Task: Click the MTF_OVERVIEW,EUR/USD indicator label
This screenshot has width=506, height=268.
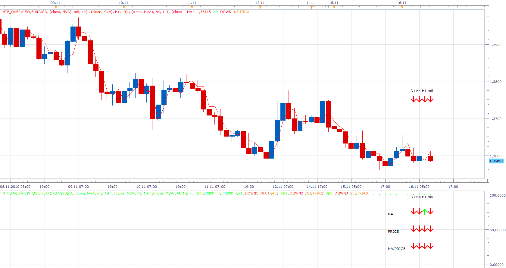Action: pyautogui.click(x=25, y=12)
